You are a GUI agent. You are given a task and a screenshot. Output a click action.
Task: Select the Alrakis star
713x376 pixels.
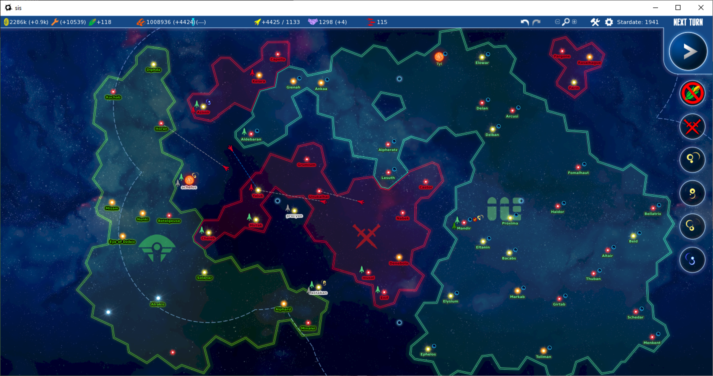(158, 298)
